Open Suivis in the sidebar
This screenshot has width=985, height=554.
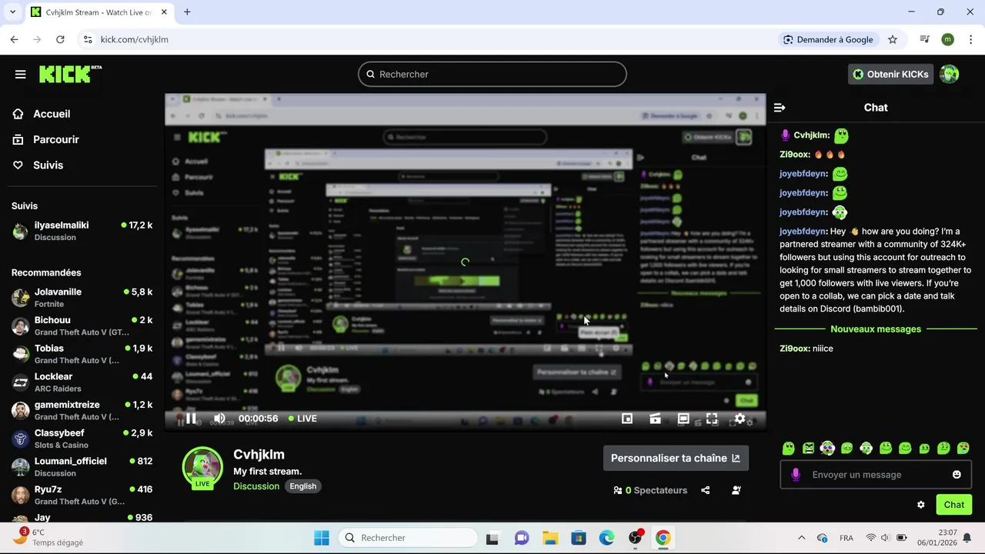(38, 165)
